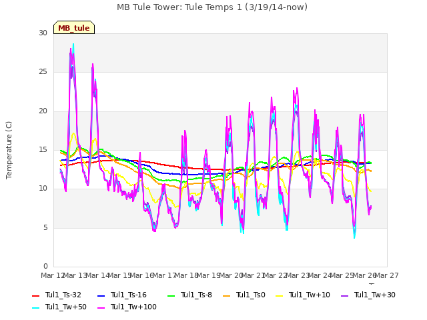Click the 15 y-axis tick label

[43, 149]
